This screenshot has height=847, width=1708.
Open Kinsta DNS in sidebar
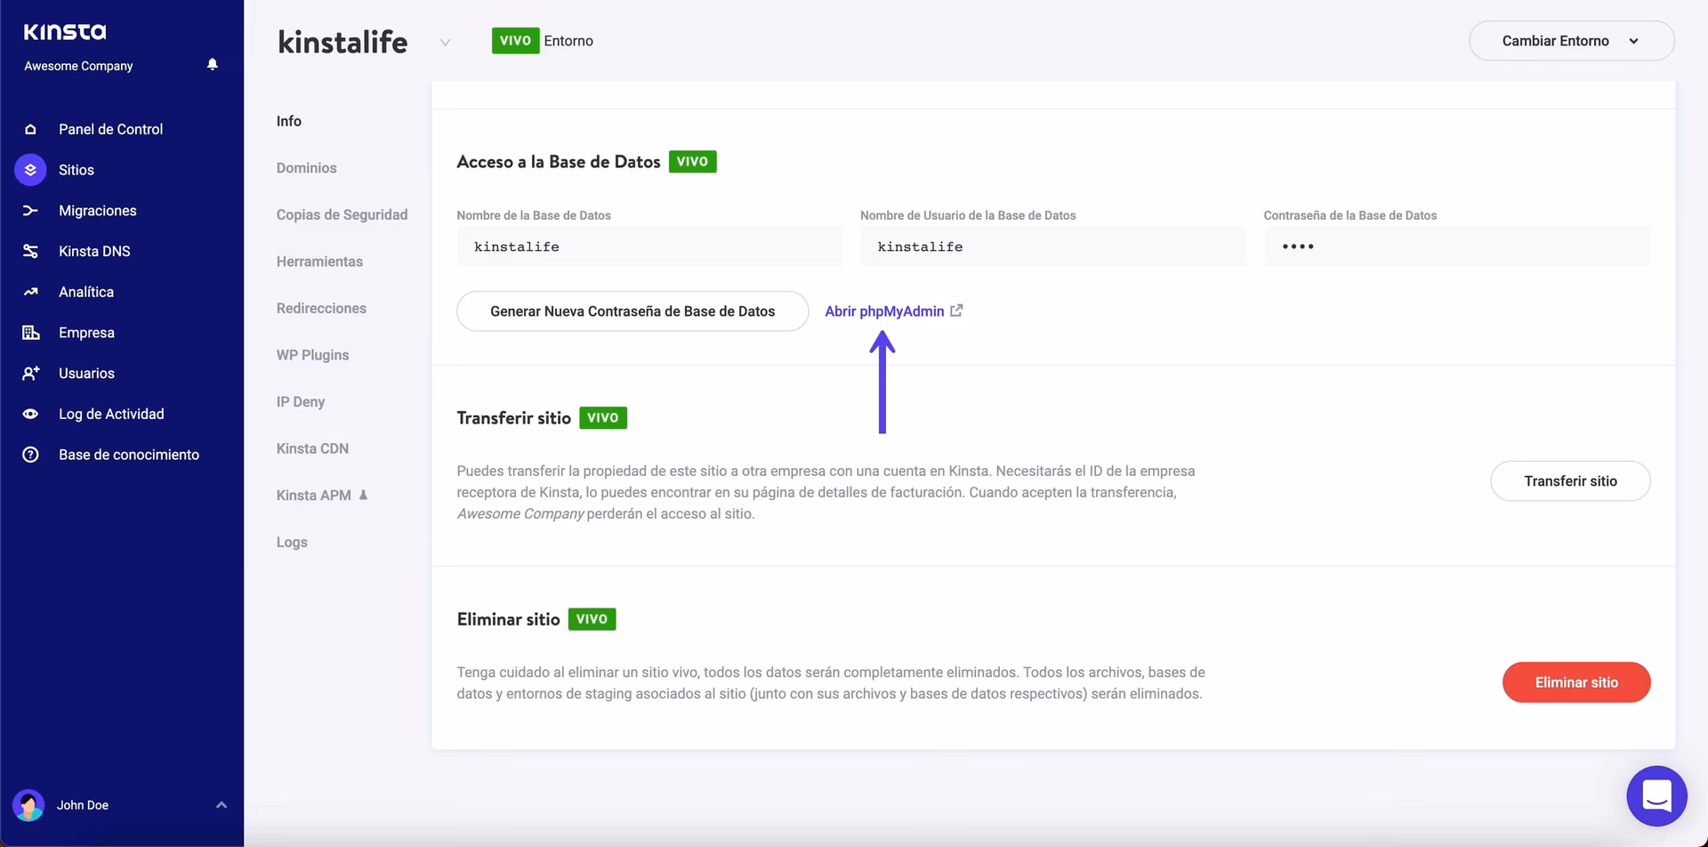94,251
